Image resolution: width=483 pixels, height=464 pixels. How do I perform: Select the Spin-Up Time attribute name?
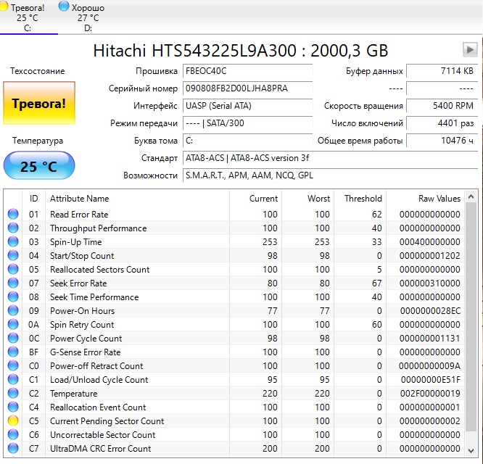coord(75,242)
